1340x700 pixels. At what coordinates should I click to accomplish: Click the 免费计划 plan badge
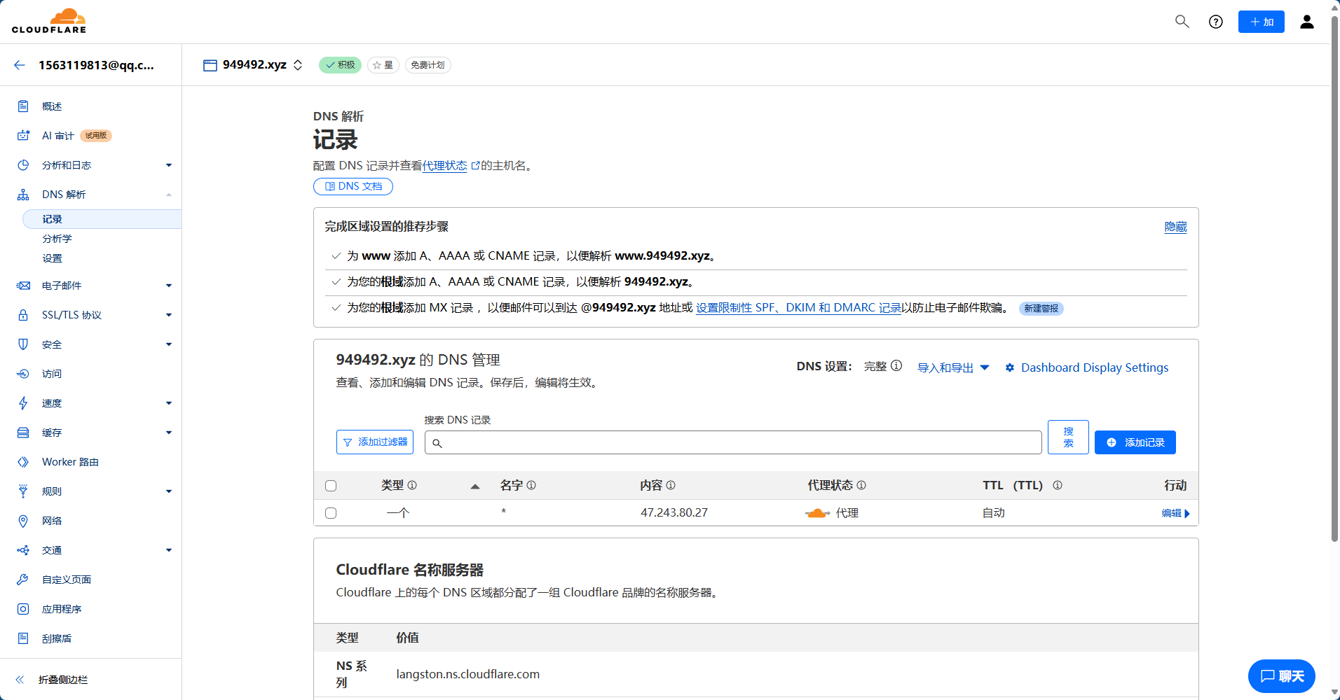[x=428, y=65]
